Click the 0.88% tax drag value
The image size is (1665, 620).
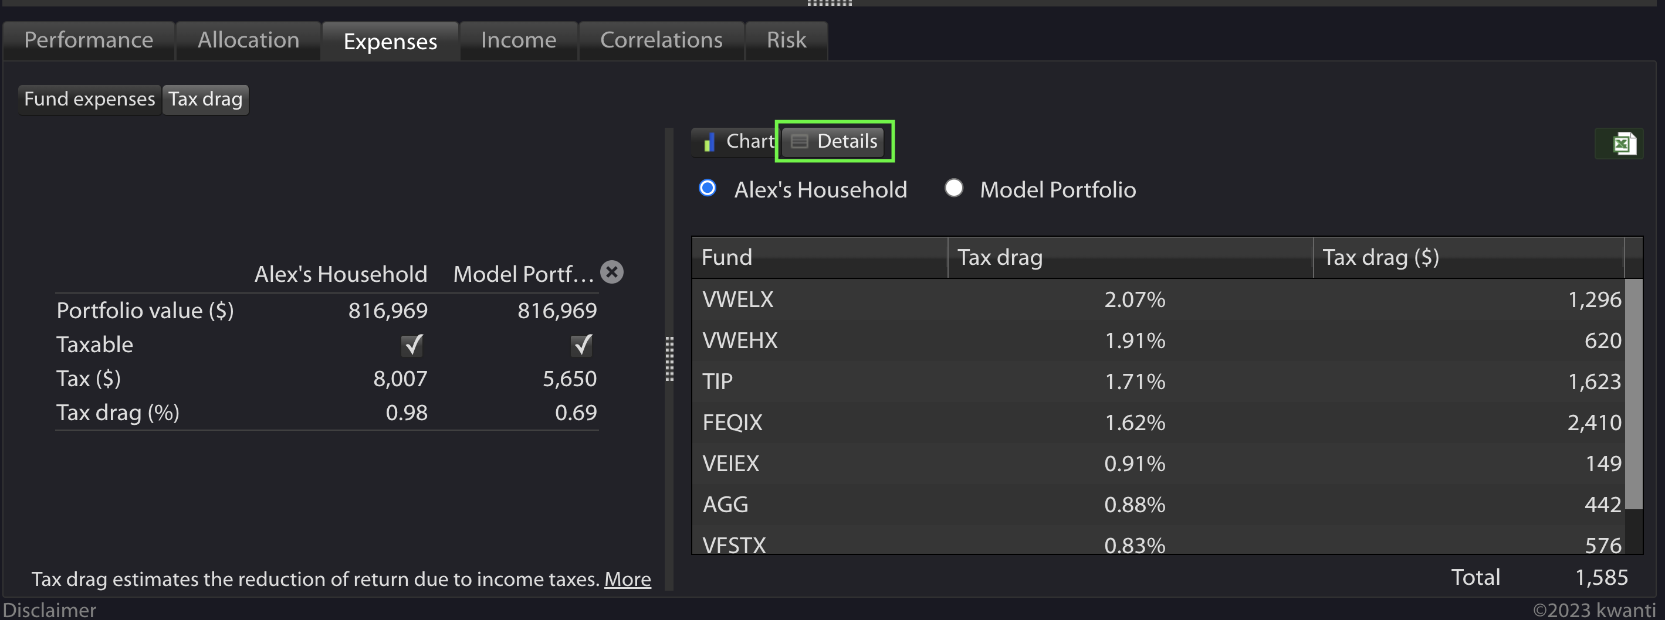point(1134,505)
